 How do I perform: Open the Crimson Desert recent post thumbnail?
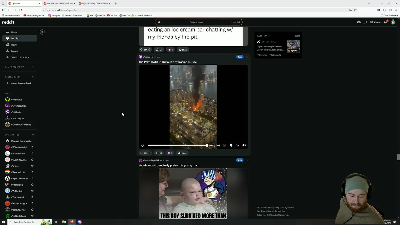[x=293, y=46]
